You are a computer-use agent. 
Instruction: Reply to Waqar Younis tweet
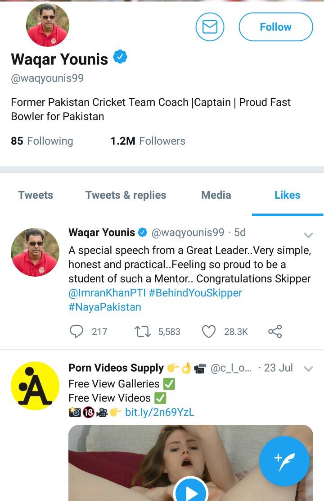click(77, 332)
